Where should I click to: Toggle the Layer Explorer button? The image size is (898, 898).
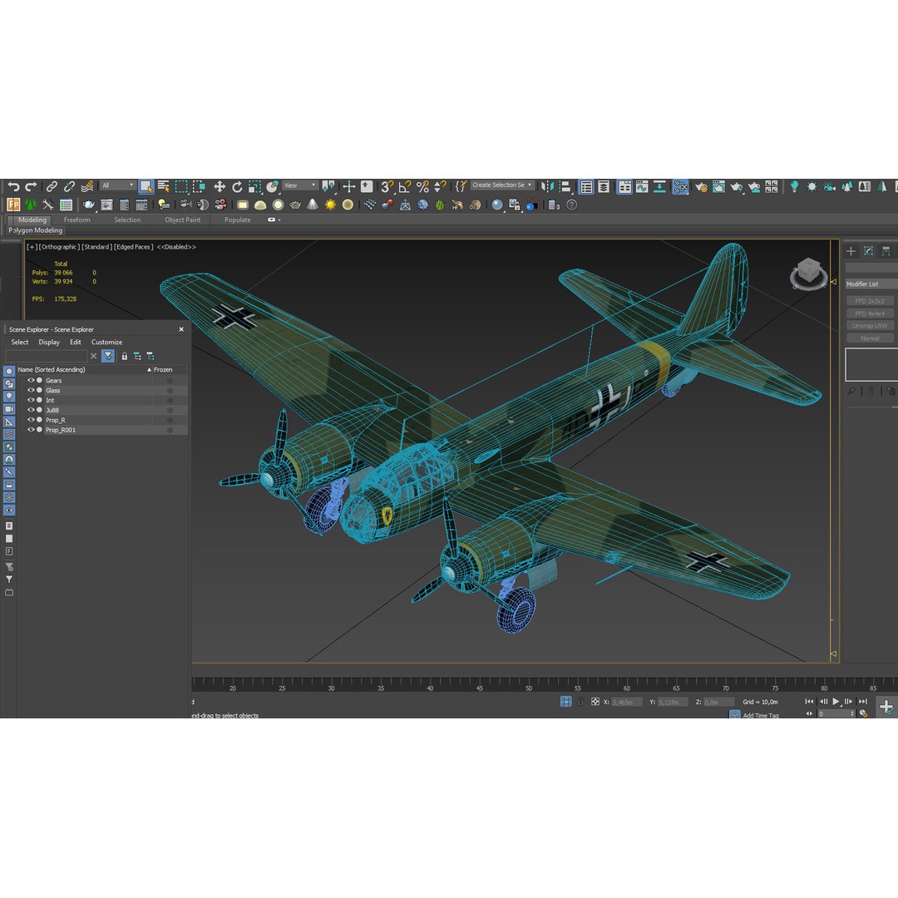click(604, 186)
